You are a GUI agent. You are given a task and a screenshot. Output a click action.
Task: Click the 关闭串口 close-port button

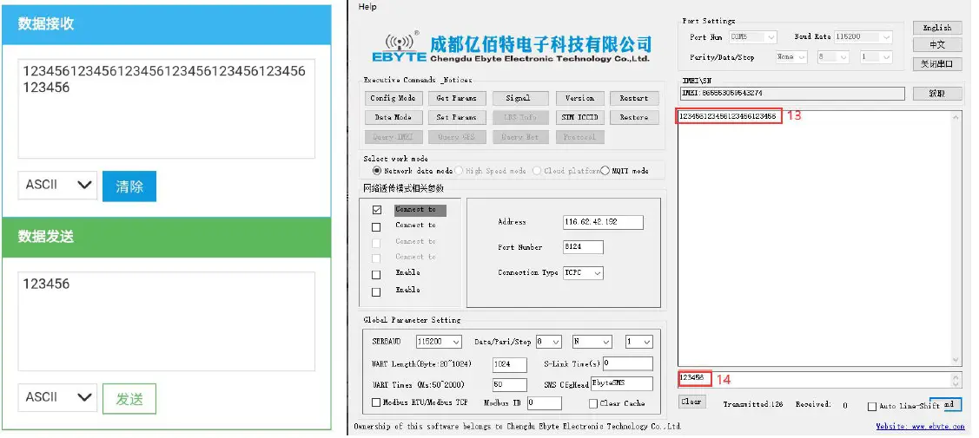point(937,63)
